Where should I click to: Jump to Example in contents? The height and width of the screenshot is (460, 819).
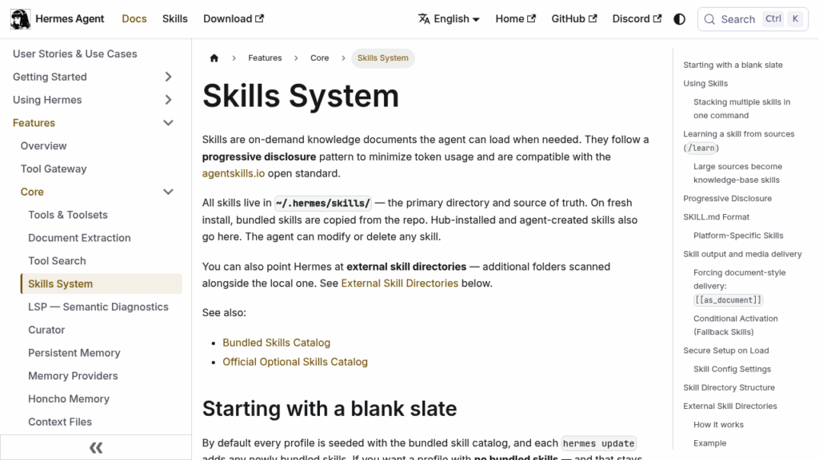click(709, 442)
